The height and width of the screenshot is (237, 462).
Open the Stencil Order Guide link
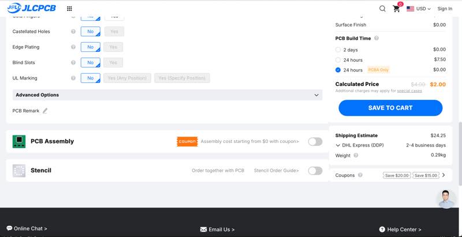pyautogui.click(x=277, y=171)
